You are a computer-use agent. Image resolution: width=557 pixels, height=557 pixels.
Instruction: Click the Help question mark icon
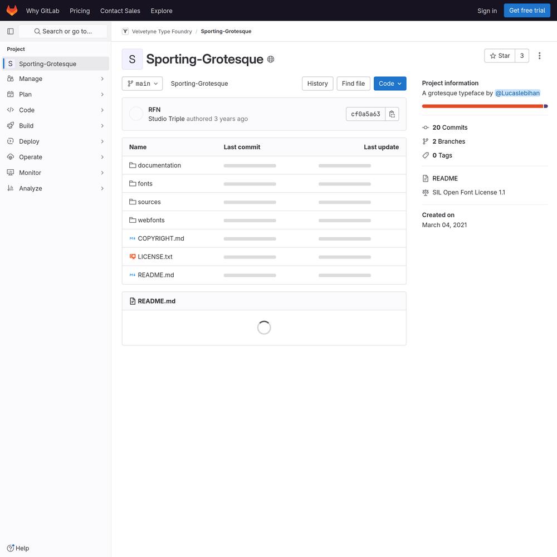tap(11, 548)
